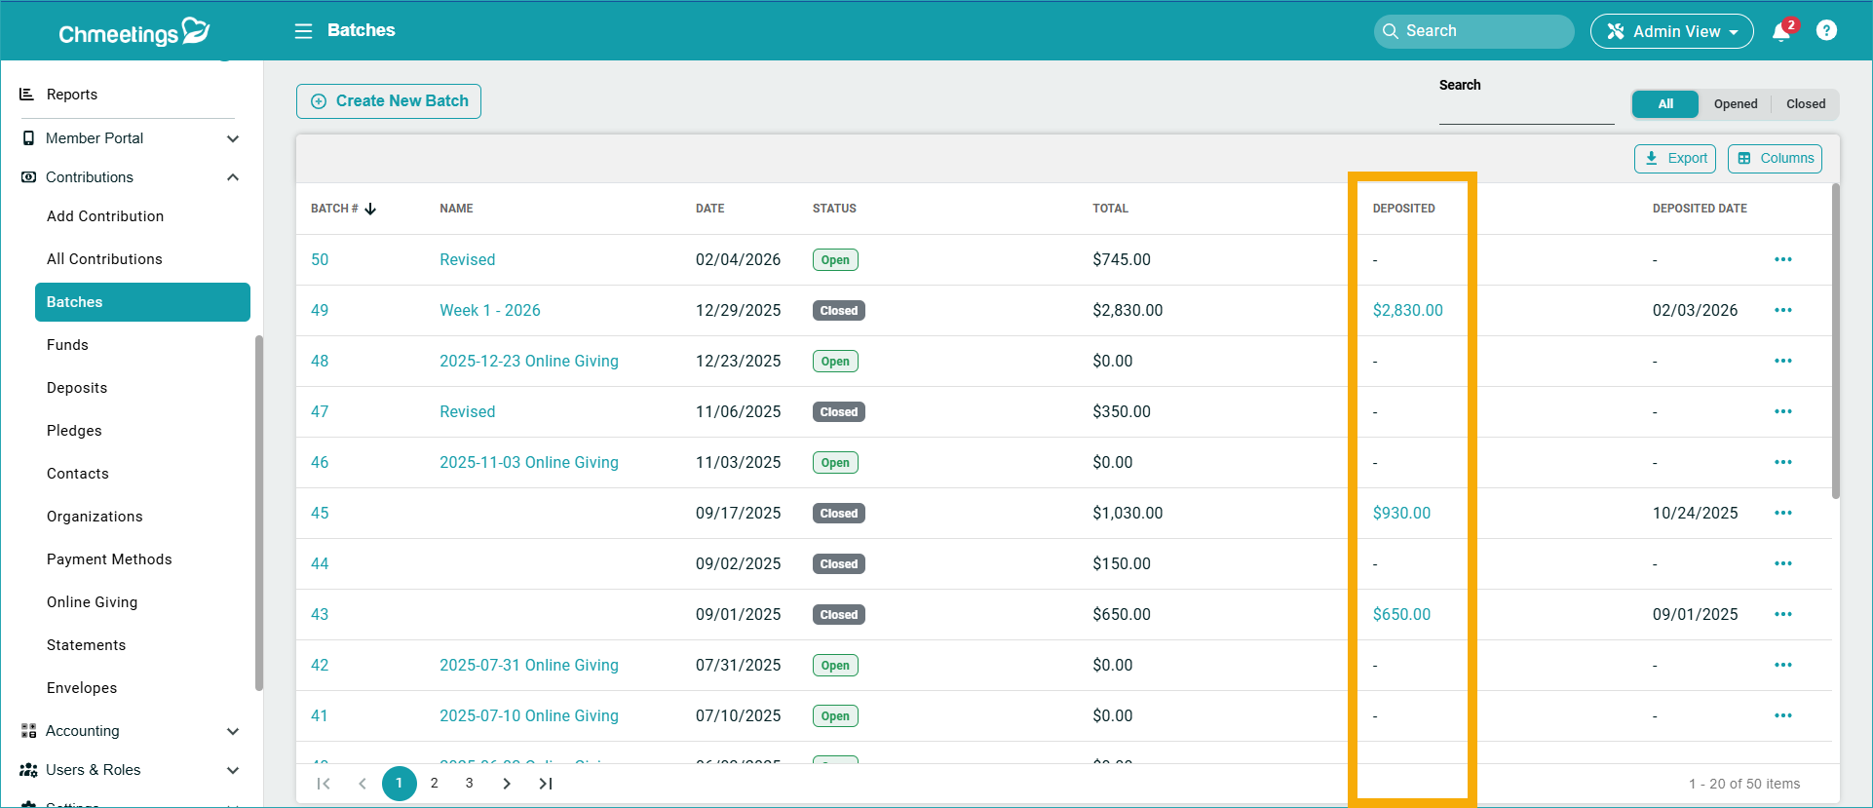This screenshot has height=808, width=1873.
Task: Collapse the Contributions menu chevron
Action: coord(233,177)
